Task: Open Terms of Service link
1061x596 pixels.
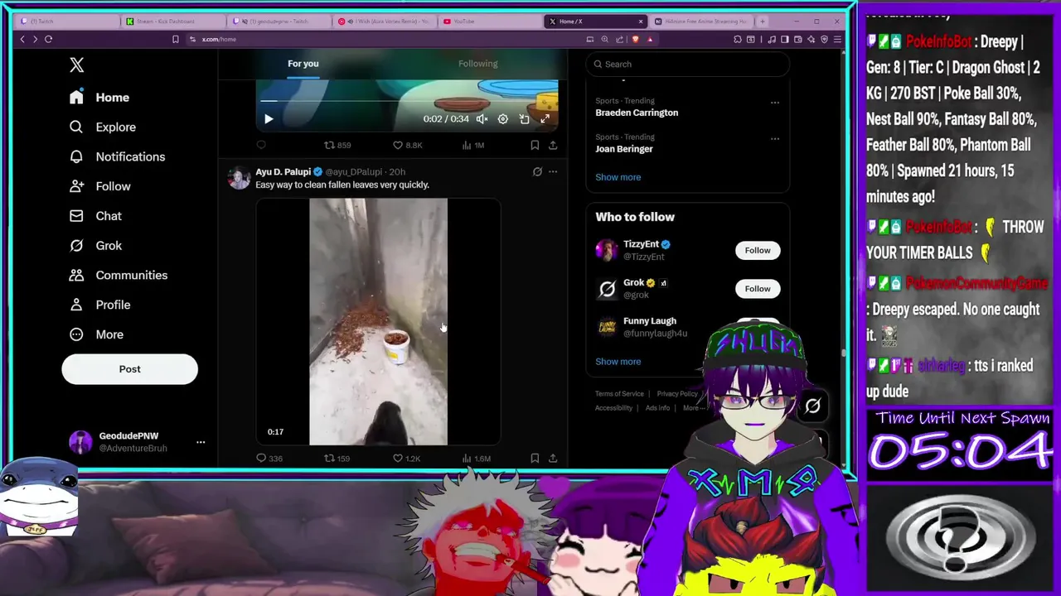Action: click(x=619, y=394)
